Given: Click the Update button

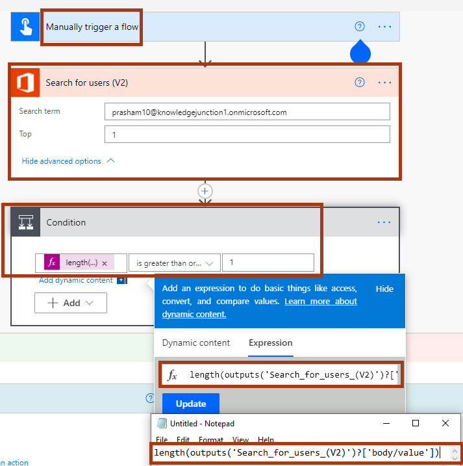Looking at the screenshot, I should point(191,404).
